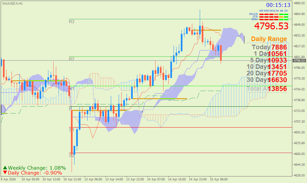Click the XAUUSD.h,H1 chart title
This screenshot has height=183, width=307.
point(12,4)
